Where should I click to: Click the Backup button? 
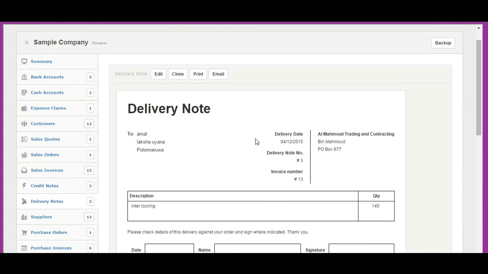tap(443, 43)
